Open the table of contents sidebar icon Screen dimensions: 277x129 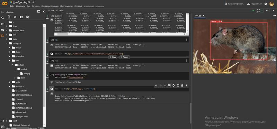3,12
